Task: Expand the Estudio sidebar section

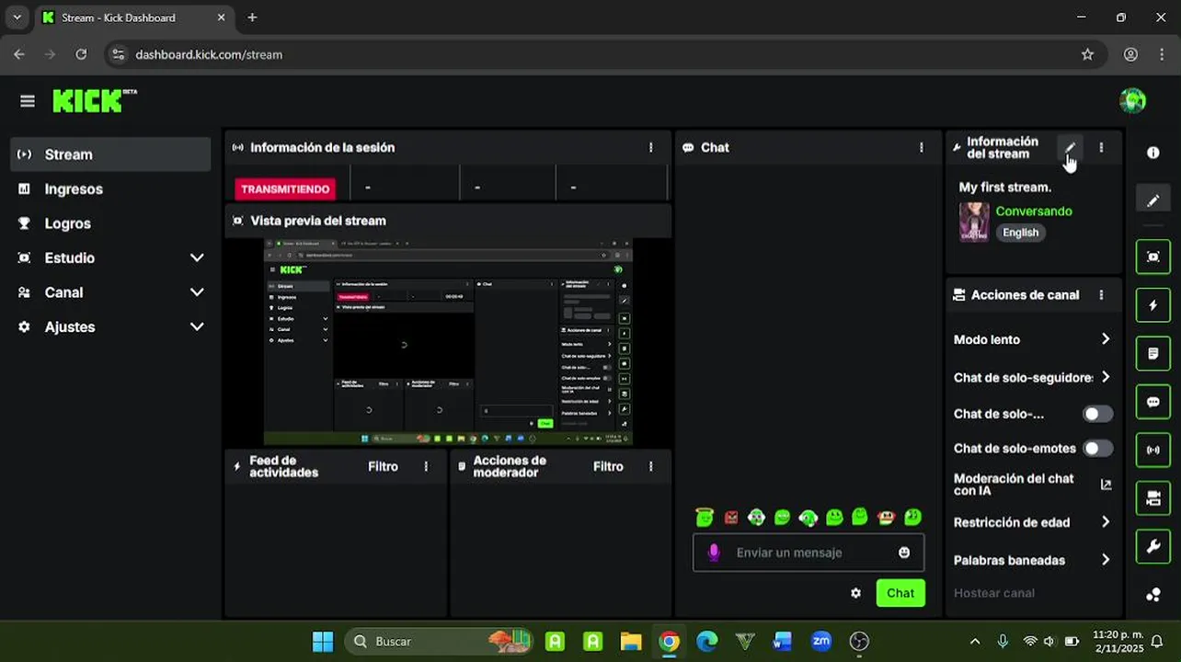Action: (197, 257)
